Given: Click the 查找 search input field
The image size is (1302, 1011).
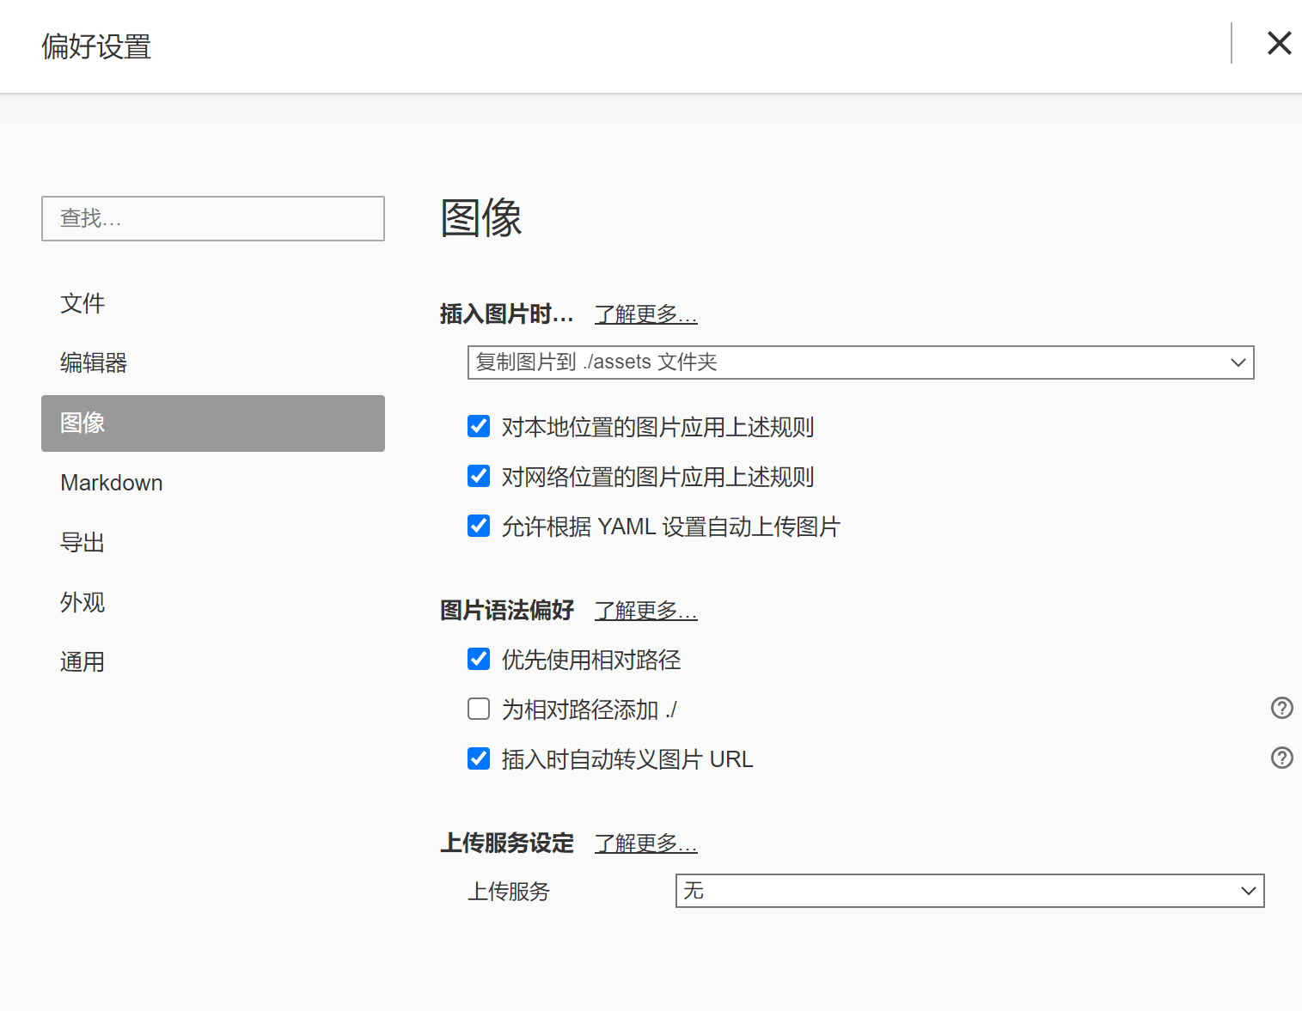Looking at the screenshot, I should coord(212,218).
